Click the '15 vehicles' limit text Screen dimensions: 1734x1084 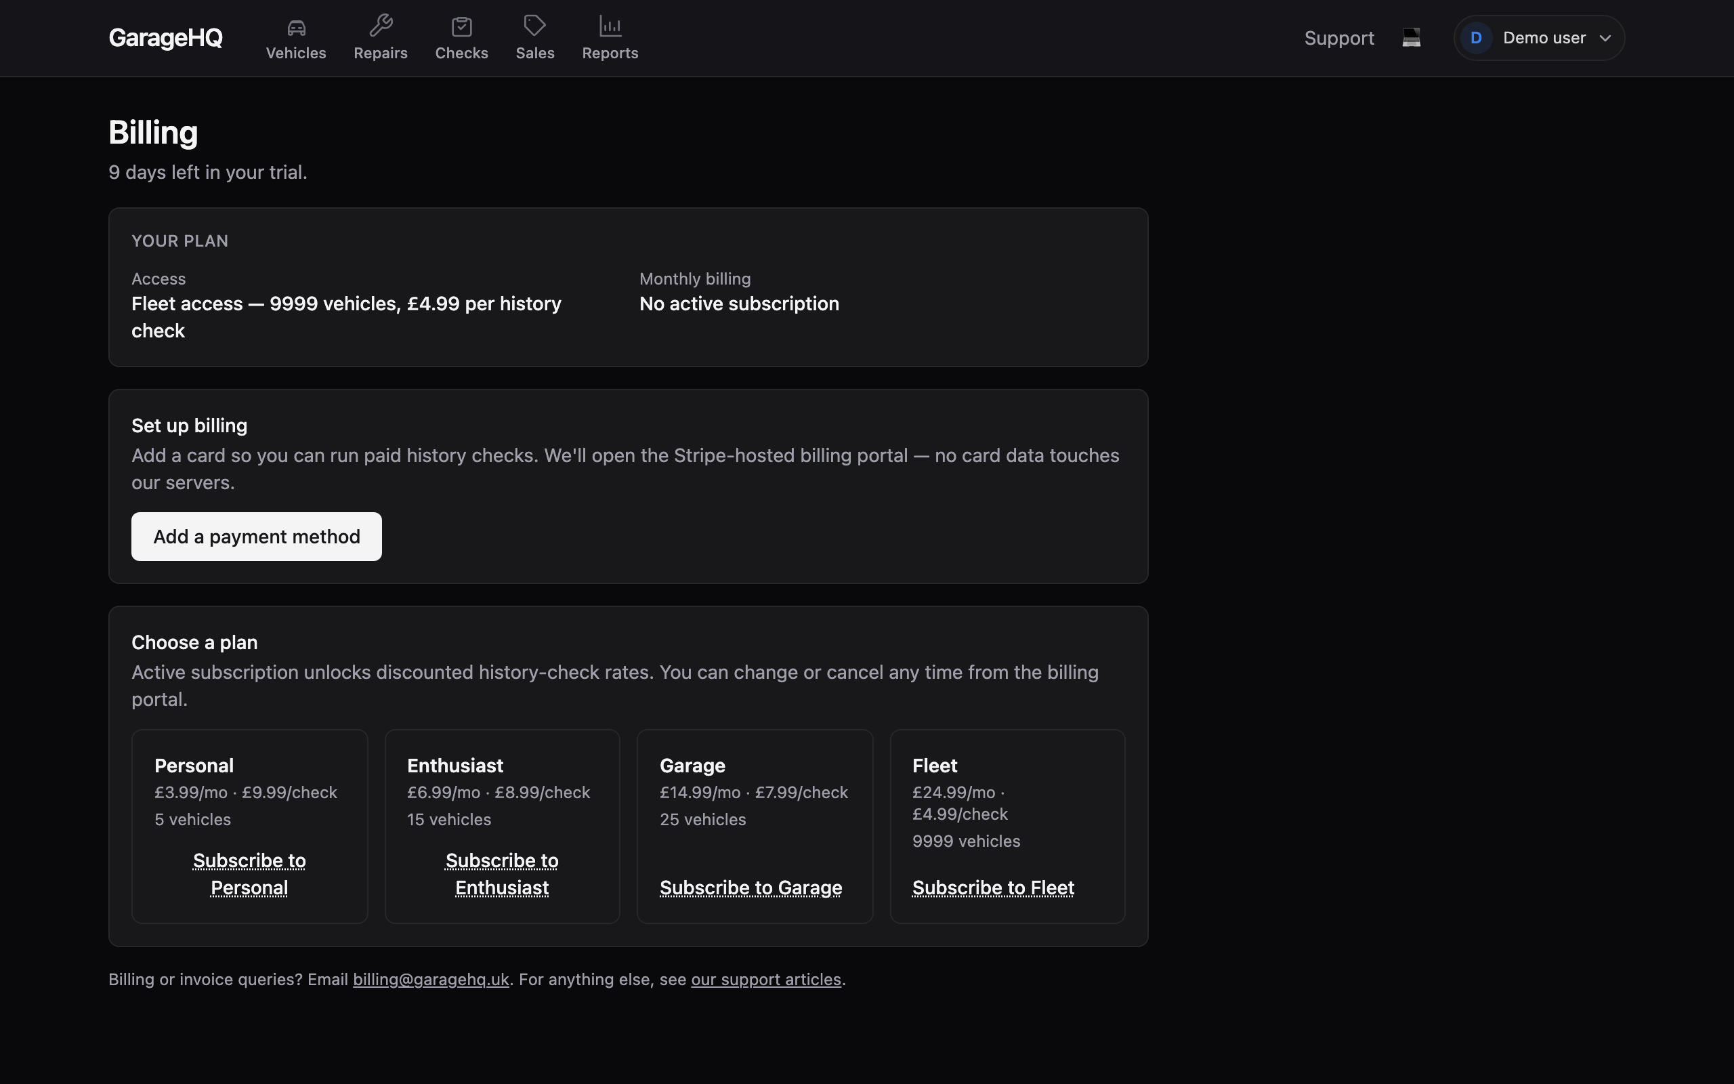pyautogui.click(x=448, y=820)
